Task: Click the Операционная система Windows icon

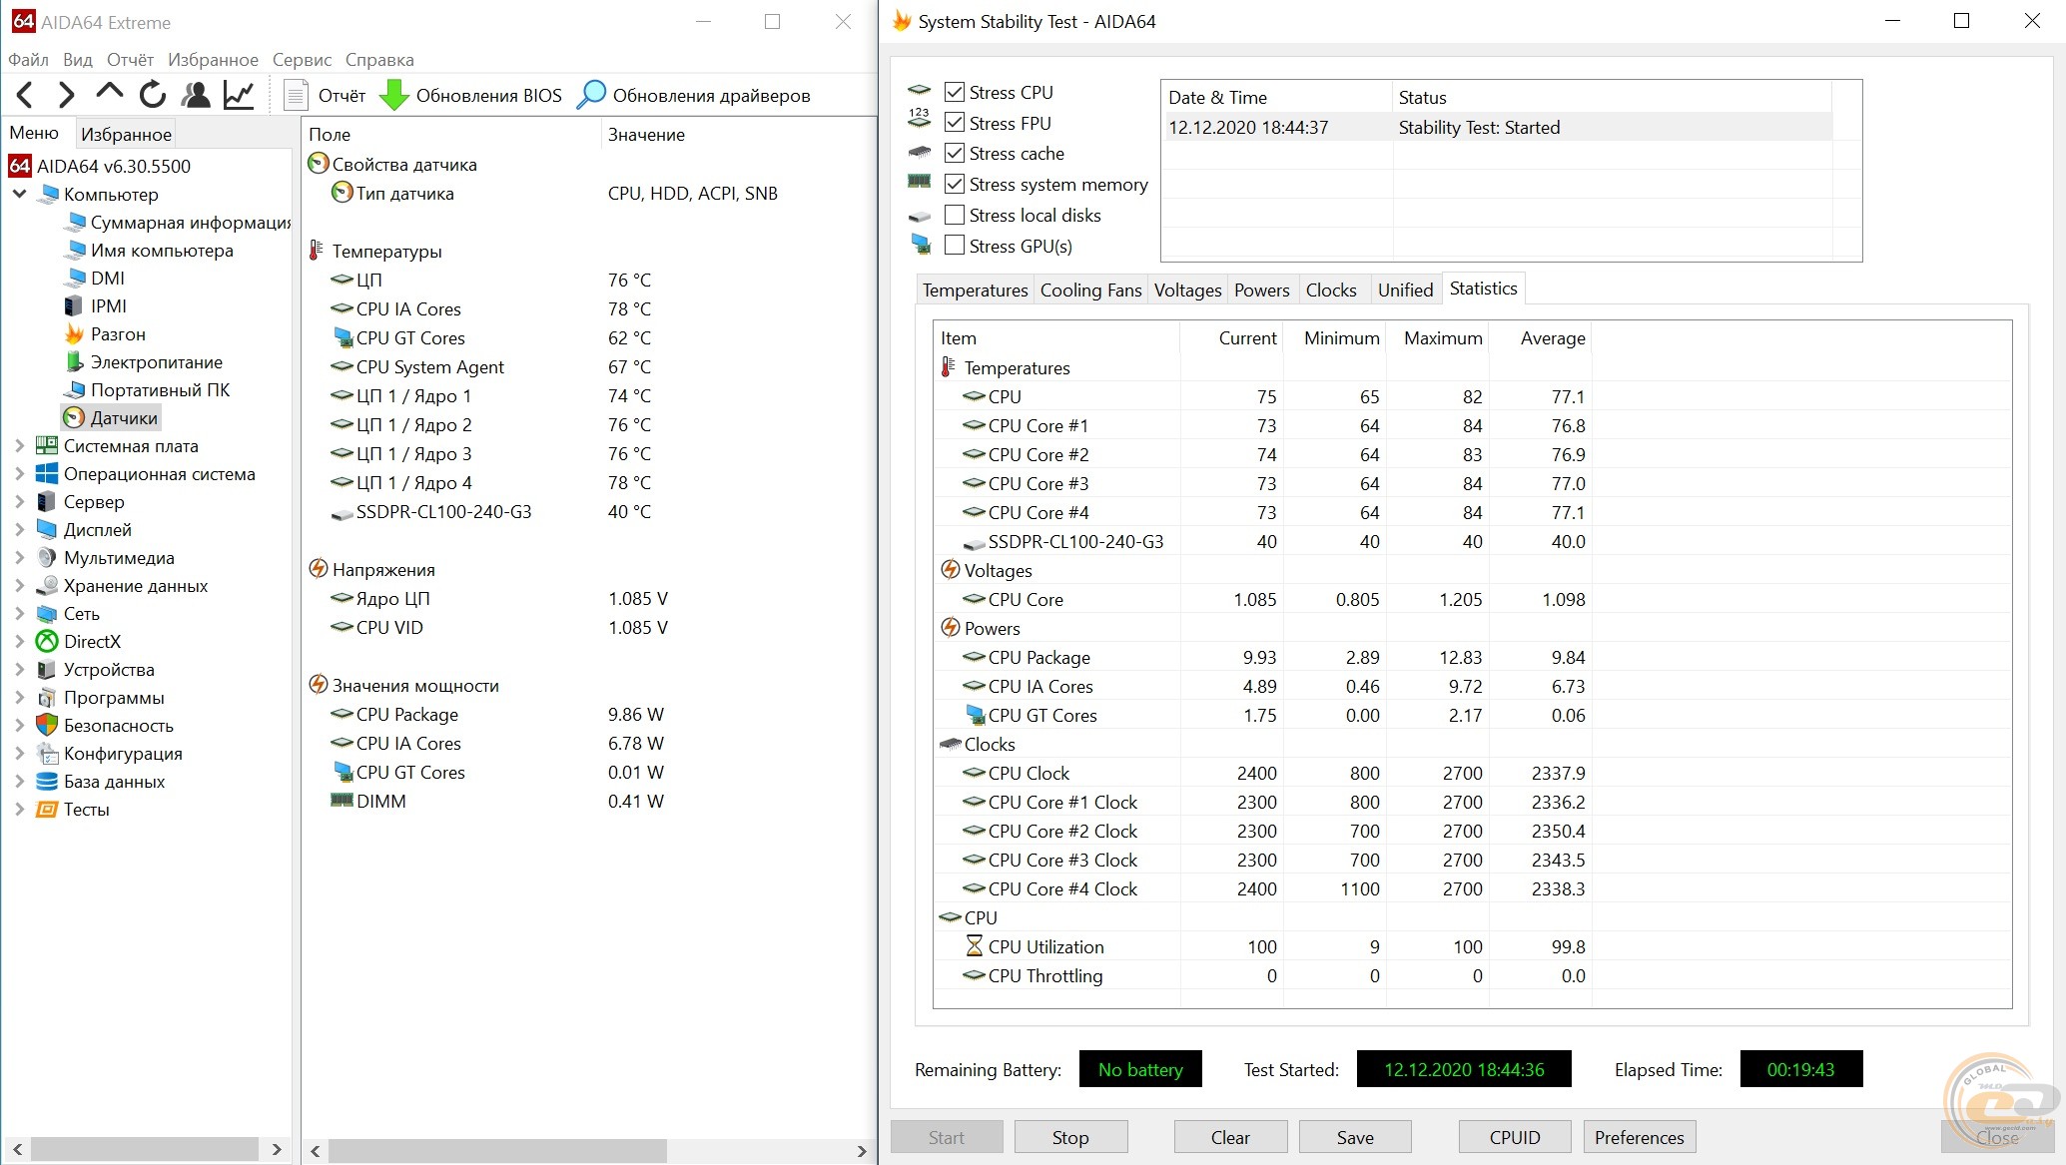Action: tap(47, 473)
